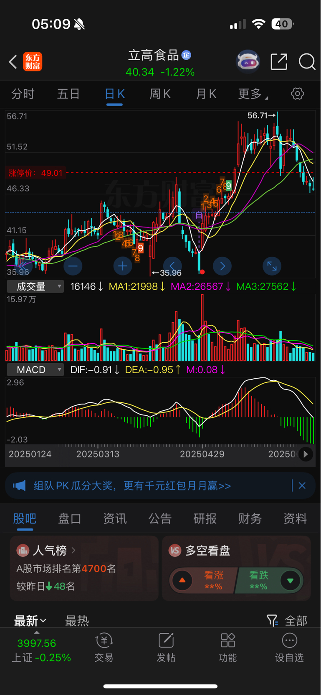Select the 最热 posts filter
This screenshot has height=695, width=321.
(77, 621)
